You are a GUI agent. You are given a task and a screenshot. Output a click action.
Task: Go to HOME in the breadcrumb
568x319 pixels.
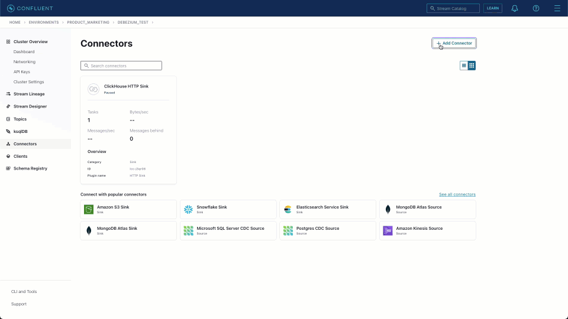coord(15,22)
